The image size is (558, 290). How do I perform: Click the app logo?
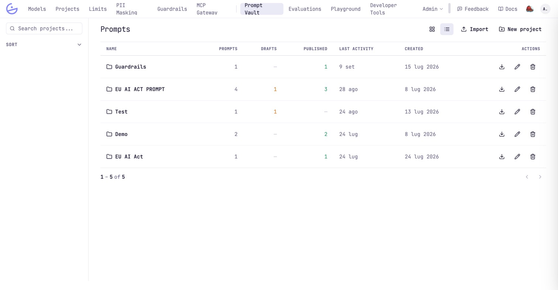(12, 9)
